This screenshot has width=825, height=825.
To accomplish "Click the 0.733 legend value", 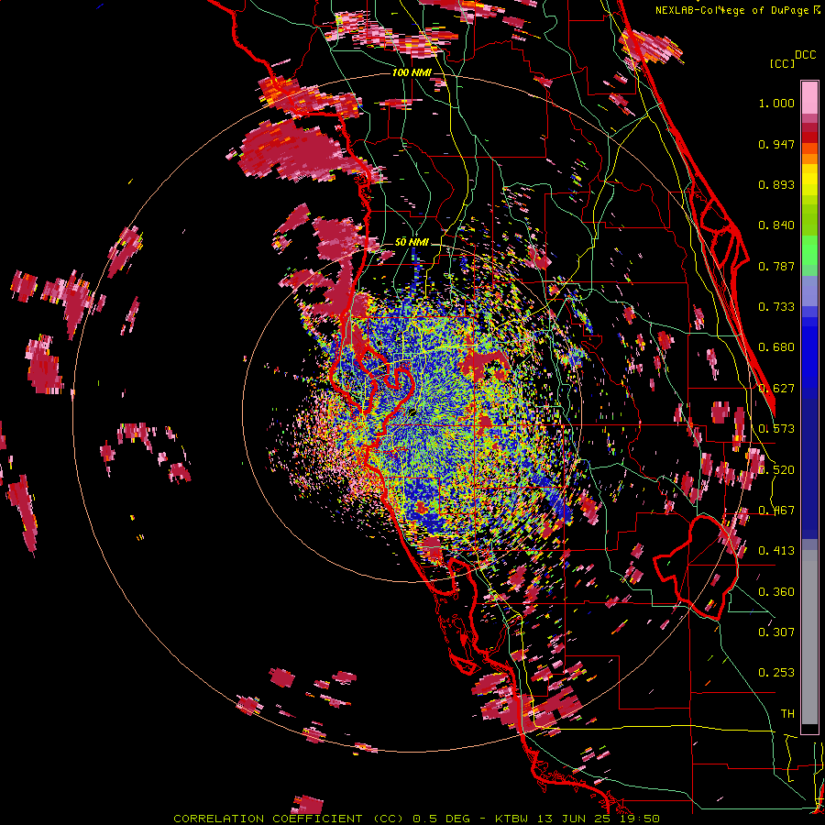I will pos(776,307).
